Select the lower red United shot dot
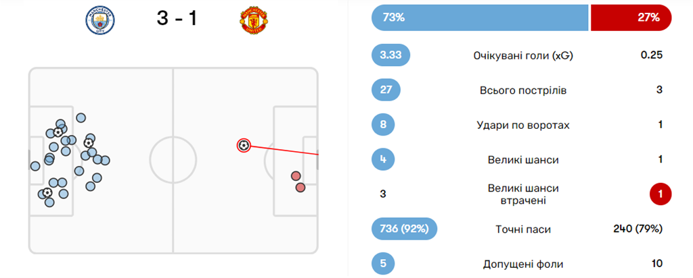Image resolution: width=693 pixels, height=278 pixels. 300,188
